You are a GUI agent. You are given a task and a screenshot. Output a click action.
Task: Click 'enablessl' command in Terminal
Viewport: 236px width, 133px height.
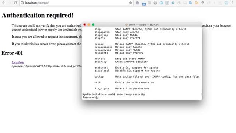tap(101, 68)
